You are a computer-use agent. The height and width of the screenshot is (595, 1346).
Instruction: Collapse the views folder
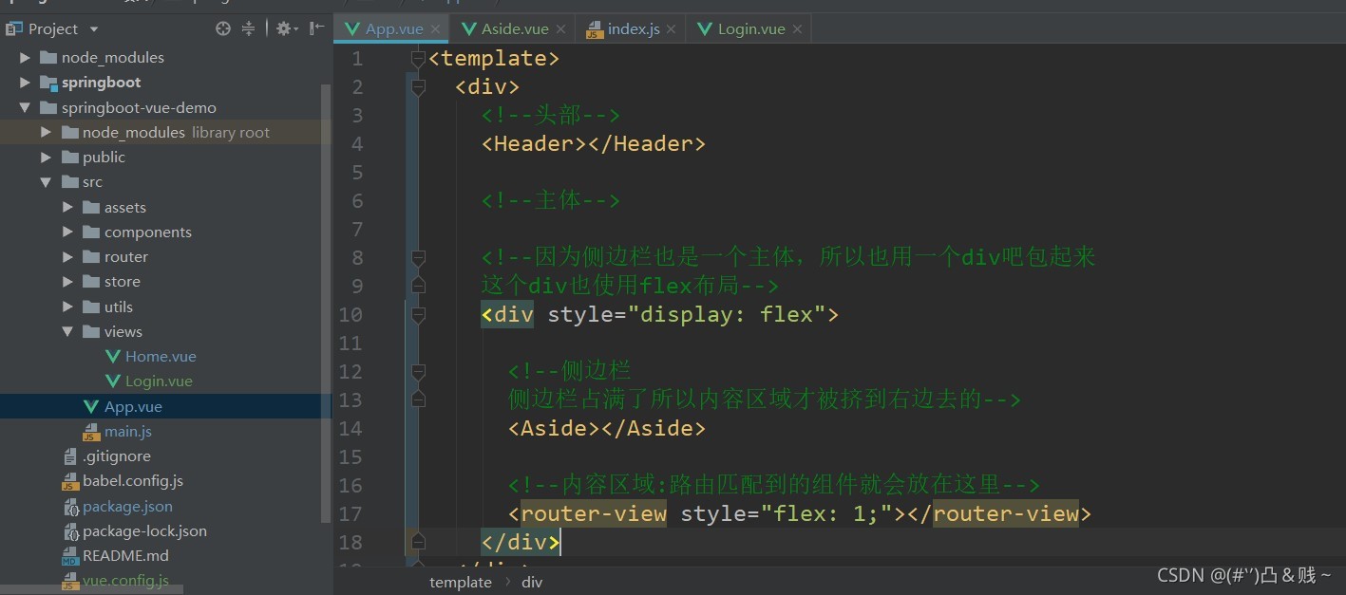point(67,332)
